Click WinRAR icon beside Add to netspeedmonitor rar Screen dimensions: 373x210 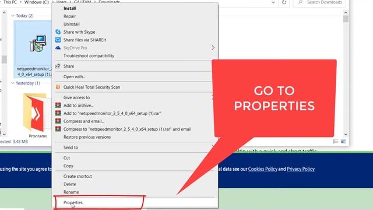click(58, 113)
